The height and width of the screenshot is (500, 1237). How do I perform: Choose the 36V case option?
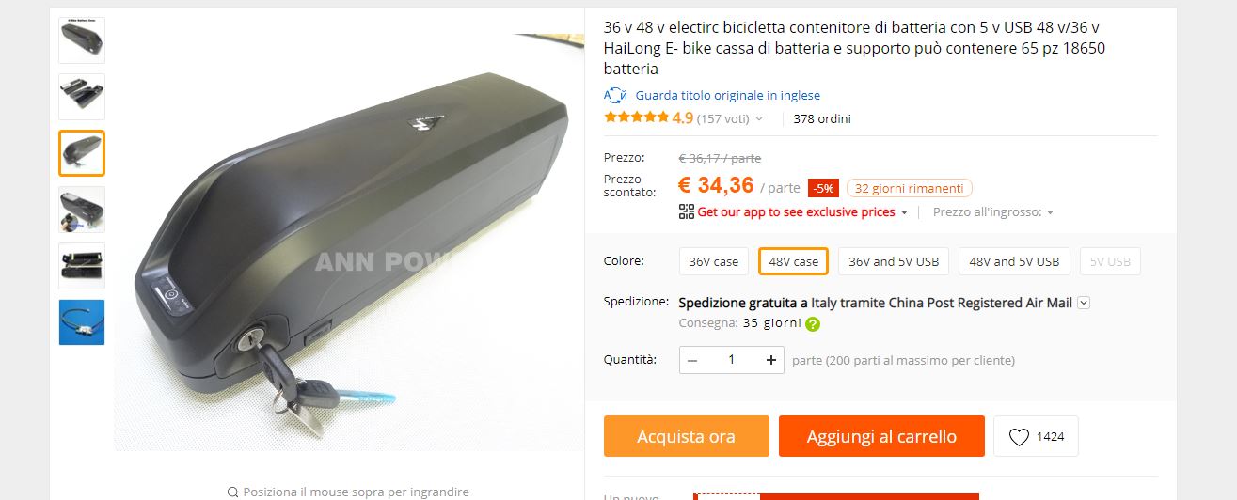tap(714, 261)
